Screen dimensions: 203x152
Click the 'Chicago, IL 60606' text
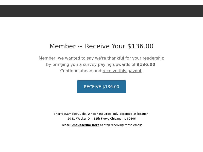click(x=123, y=119)
